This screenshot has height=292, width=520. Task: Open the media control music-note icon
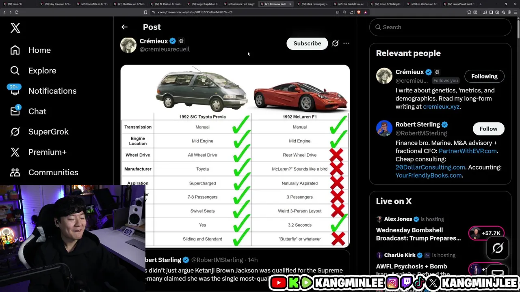point(485,12)
